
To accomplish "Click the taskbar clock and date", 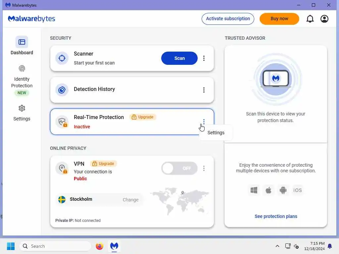I will click(x=314, y=246).
